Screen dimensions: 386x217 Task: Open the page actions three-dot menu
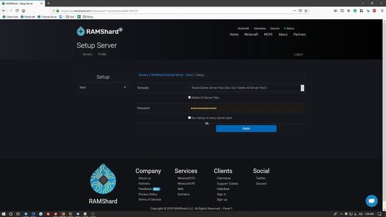(295, 11)
